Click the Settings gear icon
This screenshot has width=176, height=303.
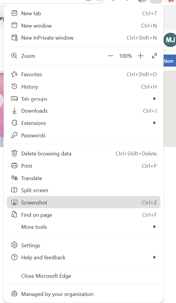coord(14,245)
